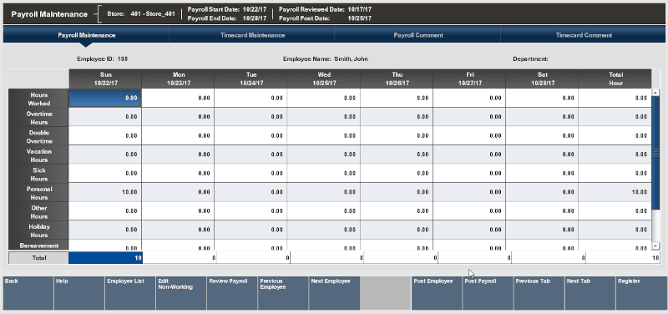Click the grand total cell showing 10
Screen dimensions: 668x314
[622, 258]
